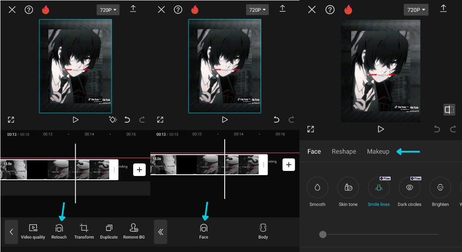Tap the flame icon in the left panel

[45, 10]
